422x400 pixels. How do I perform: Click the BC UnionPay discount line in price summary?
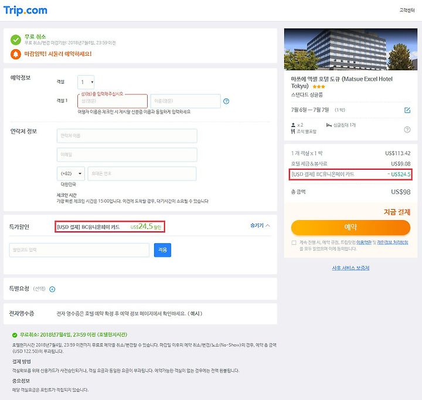(x=350, y=175)
